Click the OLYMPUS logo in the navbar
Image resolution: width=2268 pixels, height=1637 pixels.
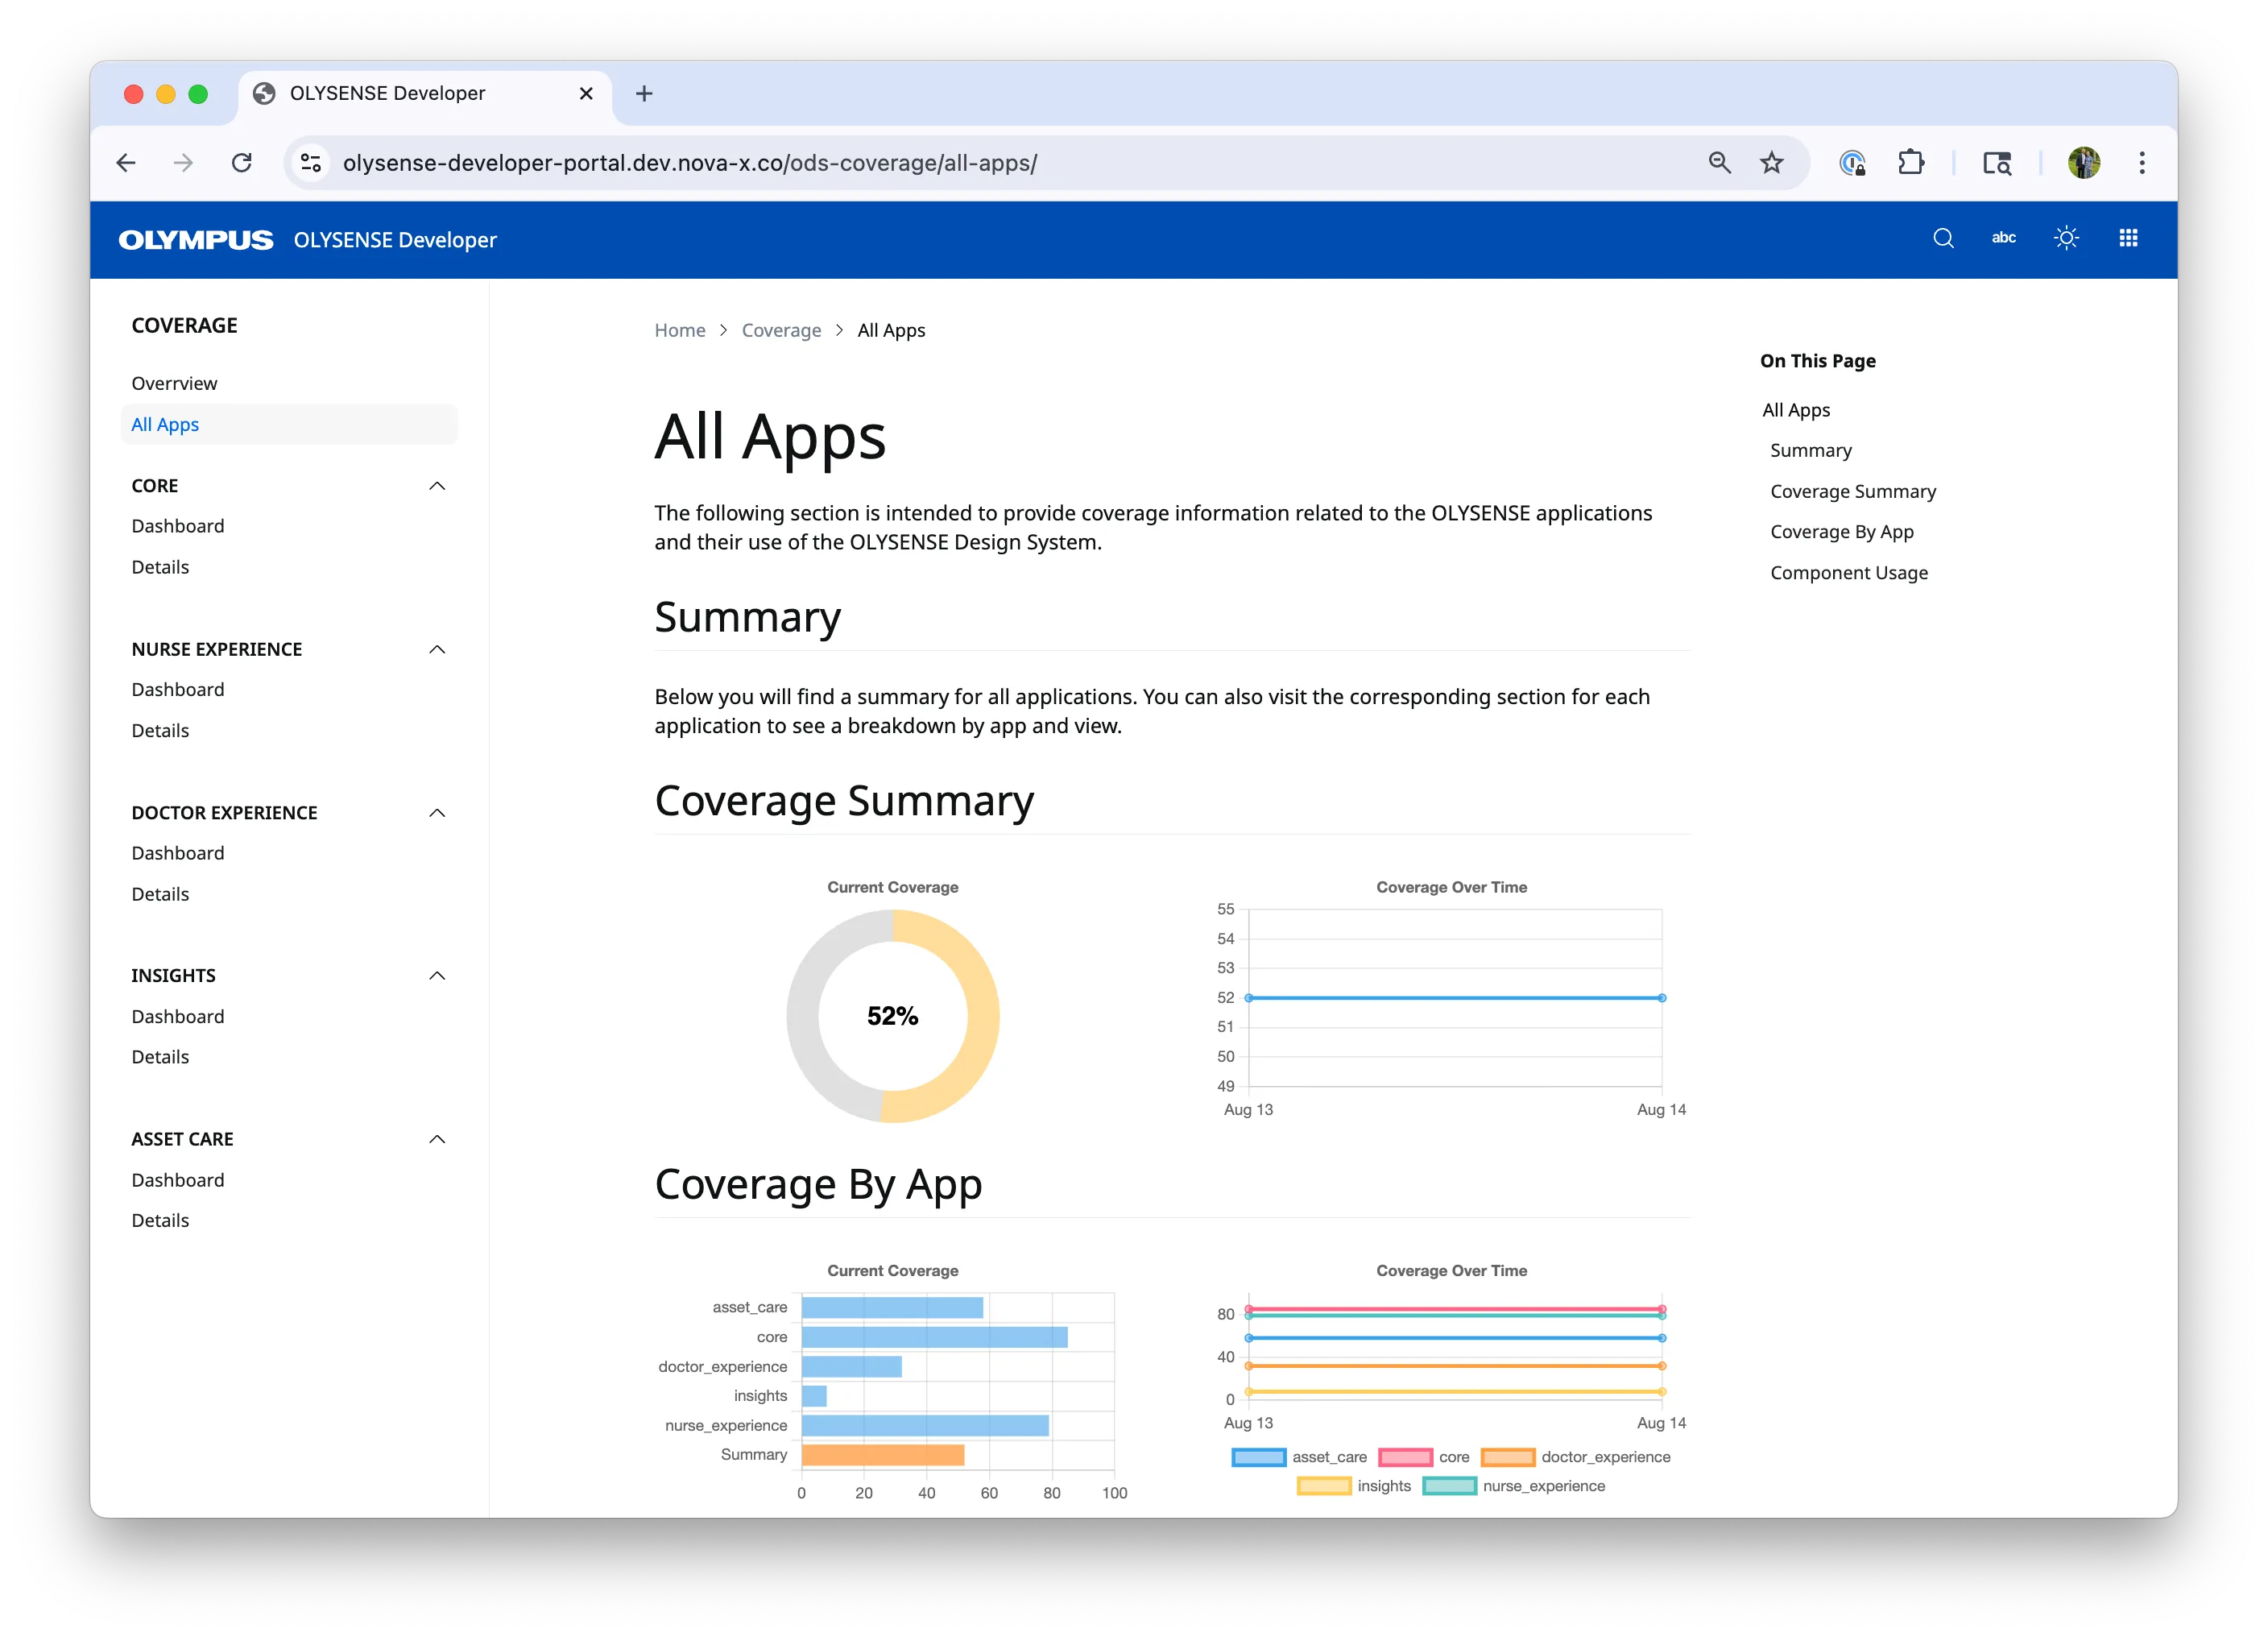195,239
